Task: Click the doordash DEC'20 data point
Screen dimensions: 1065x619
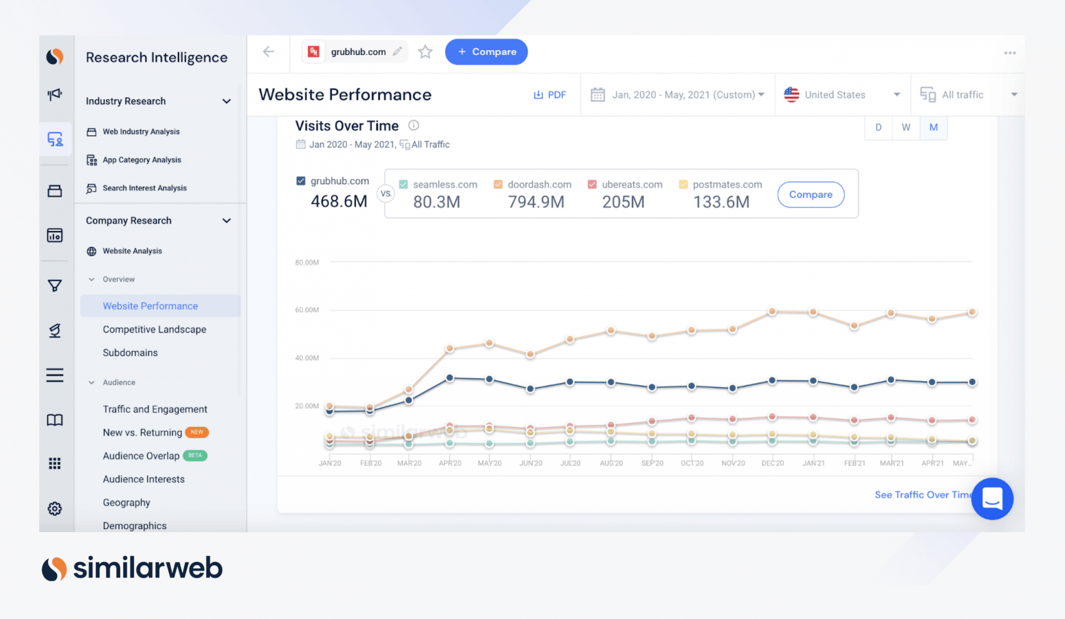Action: (772, 312)
